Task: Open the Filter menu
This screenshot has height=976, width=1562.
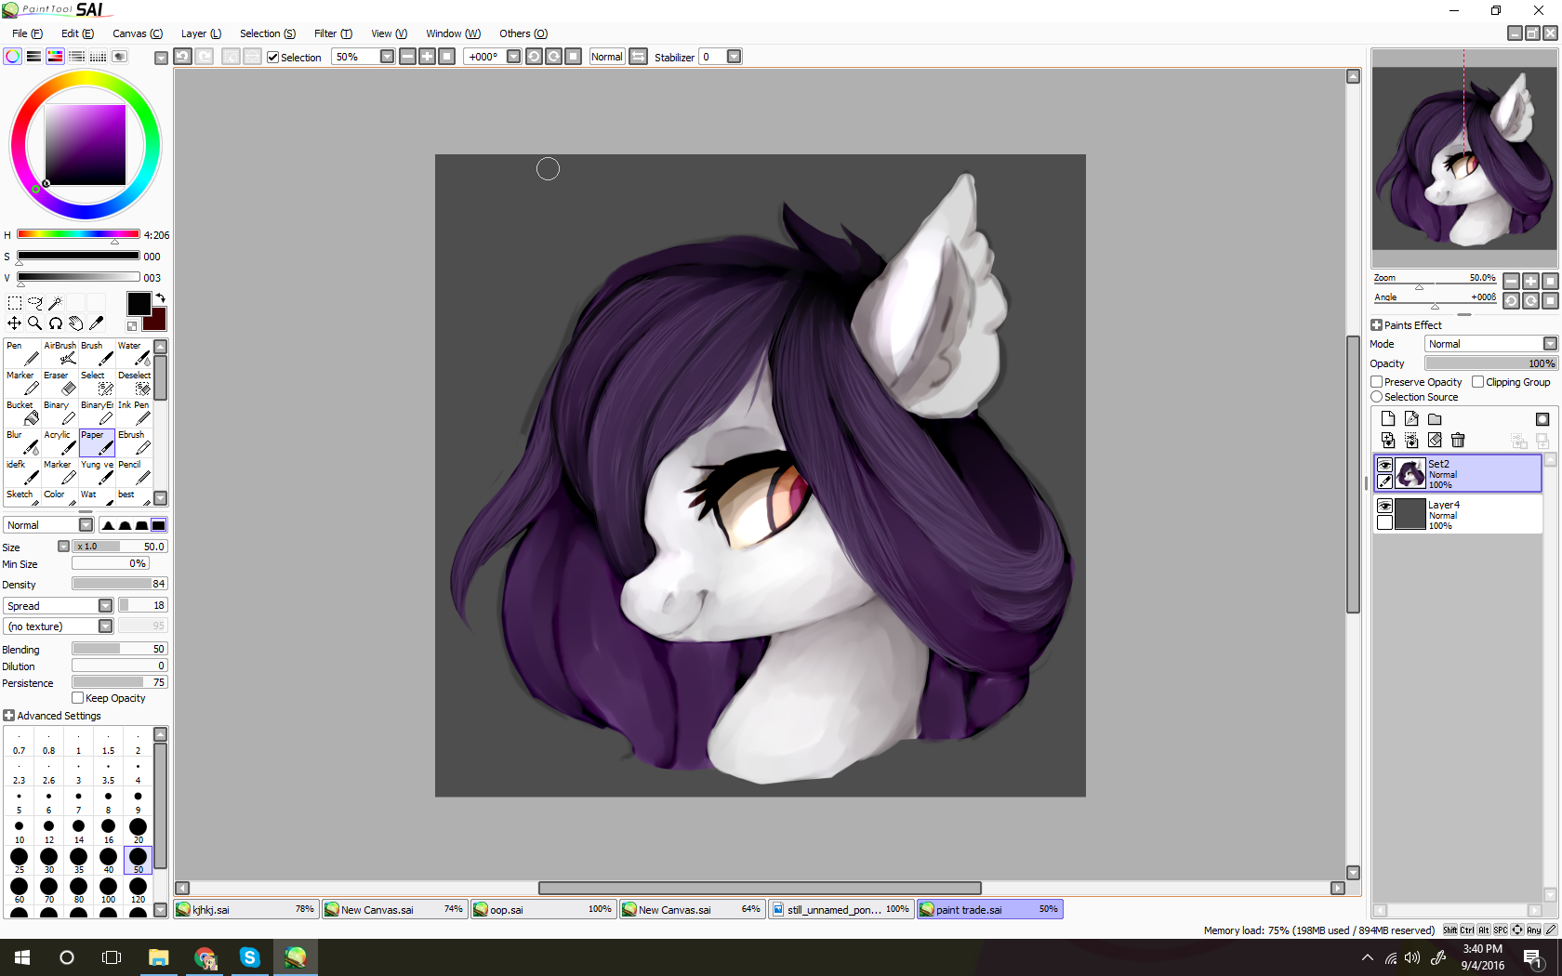Action: click(333, 33)
